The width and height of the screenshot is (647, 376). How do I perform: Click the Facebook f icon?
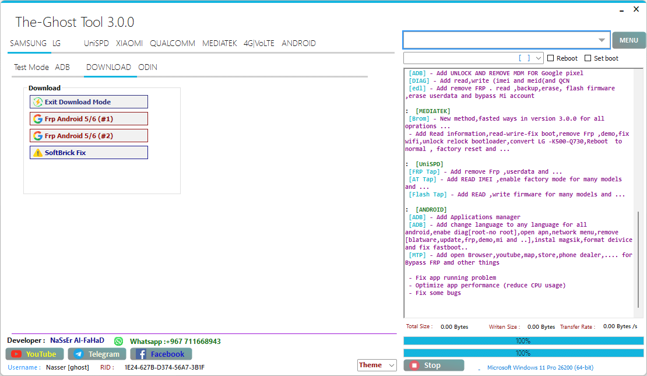click(141, 354)
